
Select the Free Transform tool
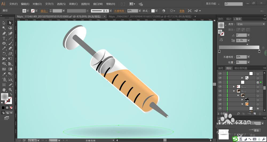coord(10,59)
